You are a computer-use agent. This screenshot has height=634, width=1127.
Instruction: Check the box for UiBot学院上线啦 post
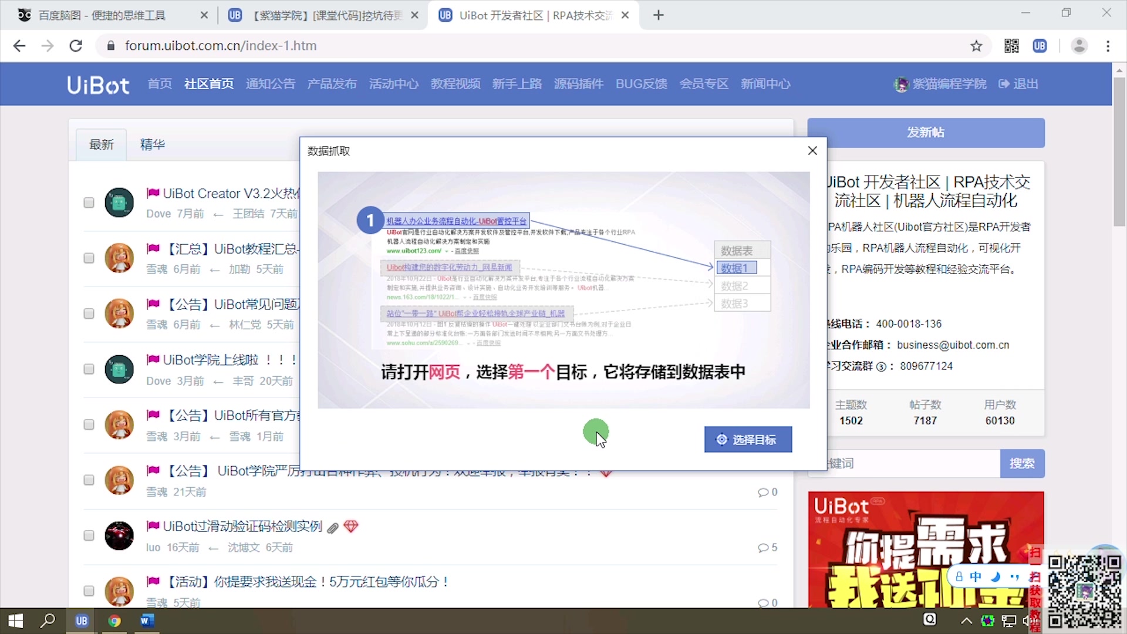pyautogui.click(x=89, y=369)
